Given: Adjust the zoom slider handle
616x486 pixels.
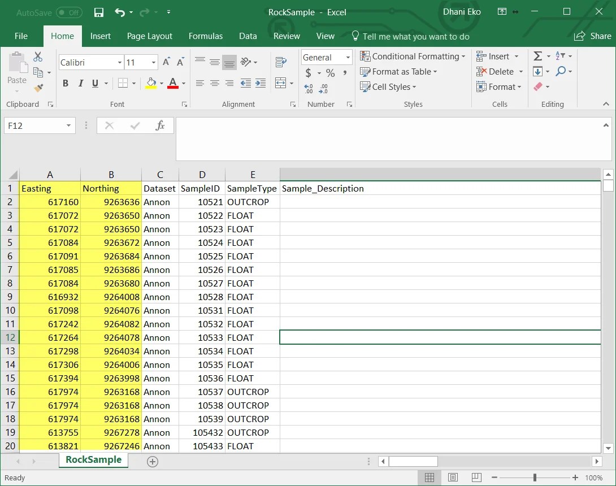Looking at the screenshot, I should (535, 478).
